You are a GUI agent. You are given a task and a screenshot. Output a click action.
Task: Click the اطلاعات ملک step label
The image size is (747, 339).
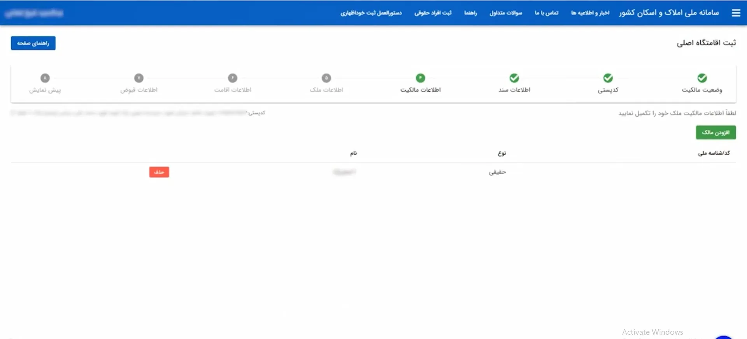(326, 90)
